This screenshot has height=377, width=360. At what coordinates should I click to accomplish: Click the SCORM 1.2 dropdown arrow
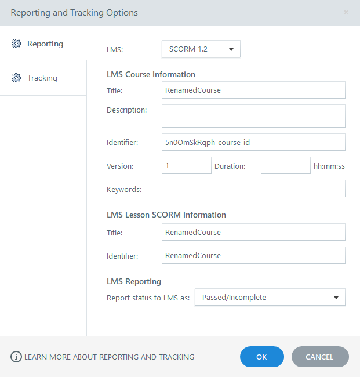click(231, 49)
